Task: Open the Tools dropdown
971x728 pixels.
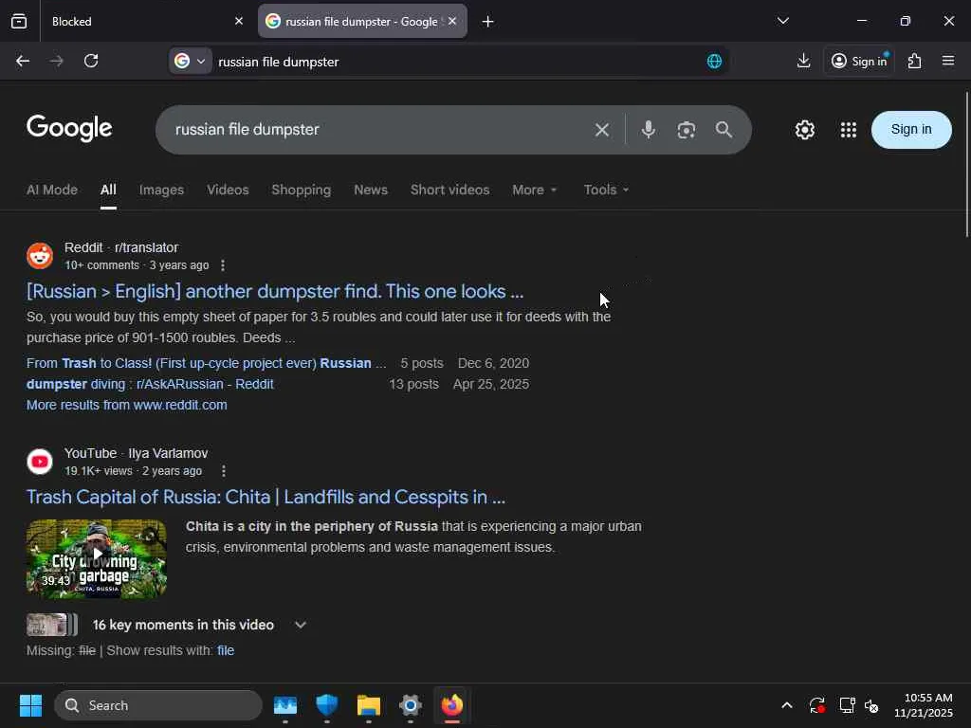Action: pyautogui.click(x=606, y=190)
